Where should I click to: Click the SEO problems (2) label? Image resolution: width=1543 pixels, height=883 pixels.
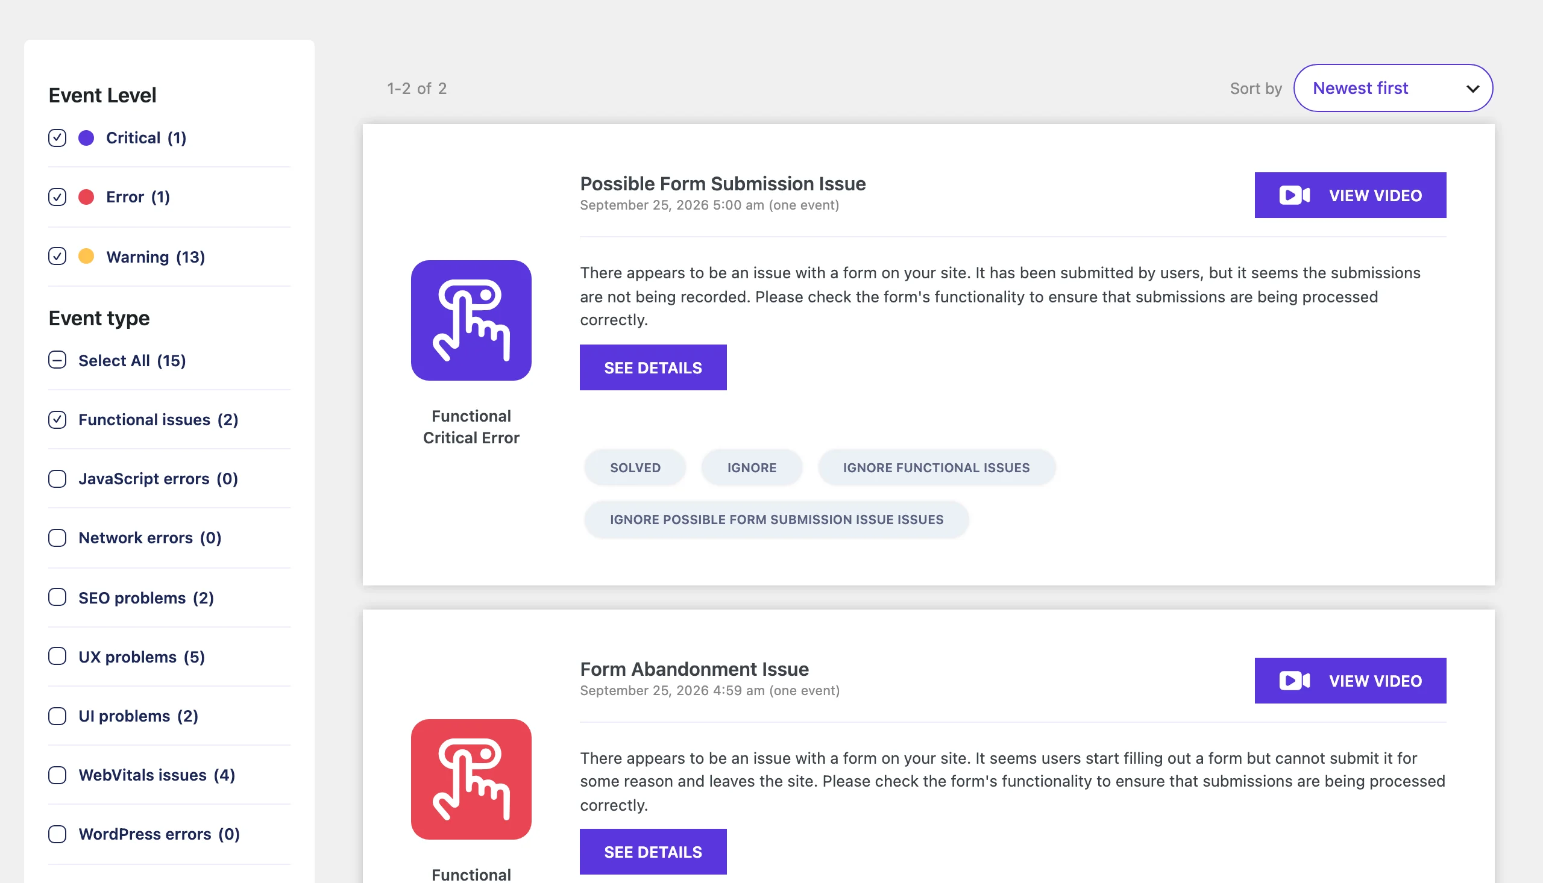click(146, 598)
